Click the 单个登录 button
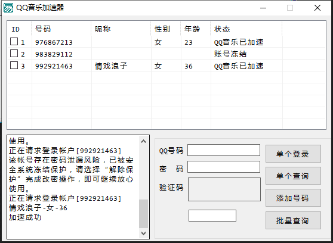 pyautogui.click(x=293, y=154)
